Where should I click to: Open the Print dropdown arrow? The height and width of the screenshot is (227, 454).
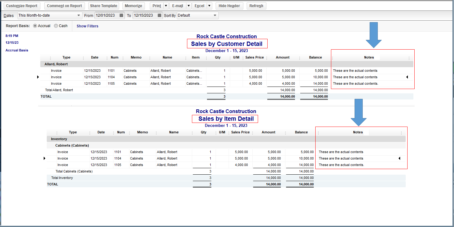(x=166, y=6)
